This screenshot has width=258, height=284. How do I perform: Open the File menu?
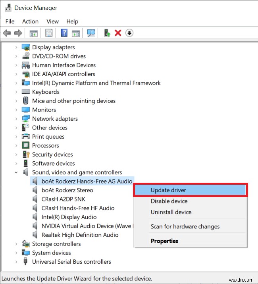(10, 21)
